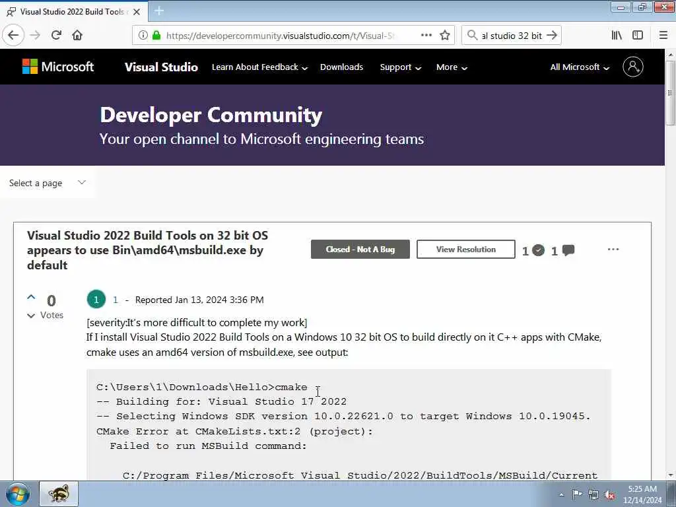The height and width of the screenshot is (507, 676).
Task: Open the Select a page dropdown
Action: (x=48, y=184)
